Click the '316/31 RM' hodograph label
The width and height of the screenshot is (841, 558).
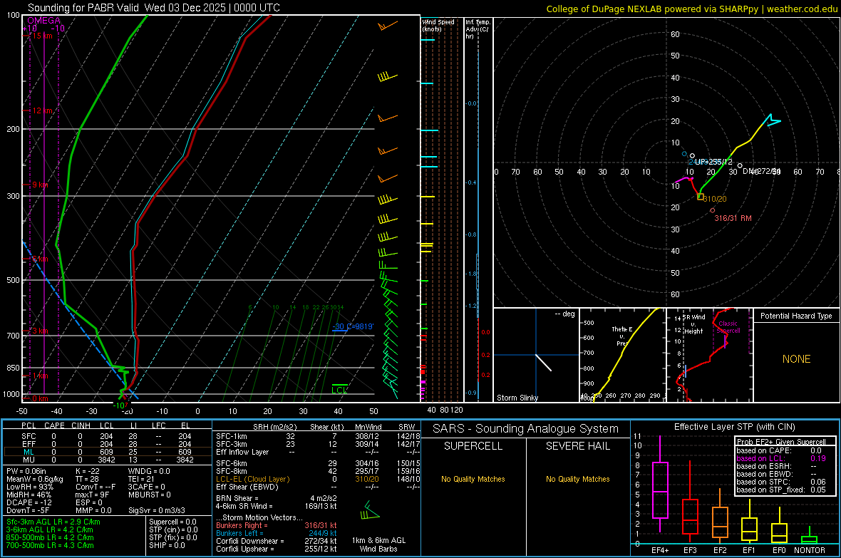(x=733, y=218)
